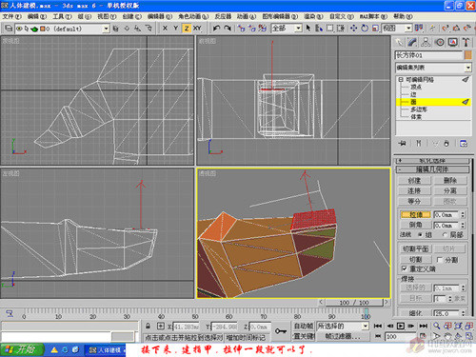Click Pin Stack icon under modifier list
Screen dimensions: 476x357
click(403, 144)
